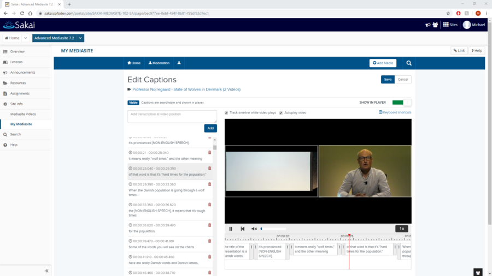Open Sites grid menu
The image size is (492, 276).
coord(450,25)
